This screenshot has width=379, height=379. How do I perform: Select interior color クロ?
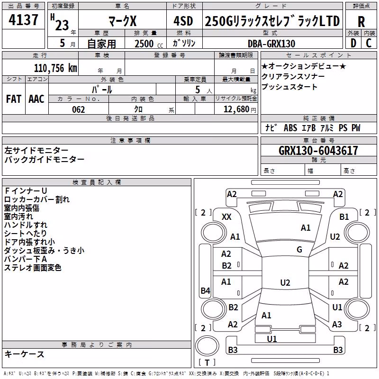(138, 109)
